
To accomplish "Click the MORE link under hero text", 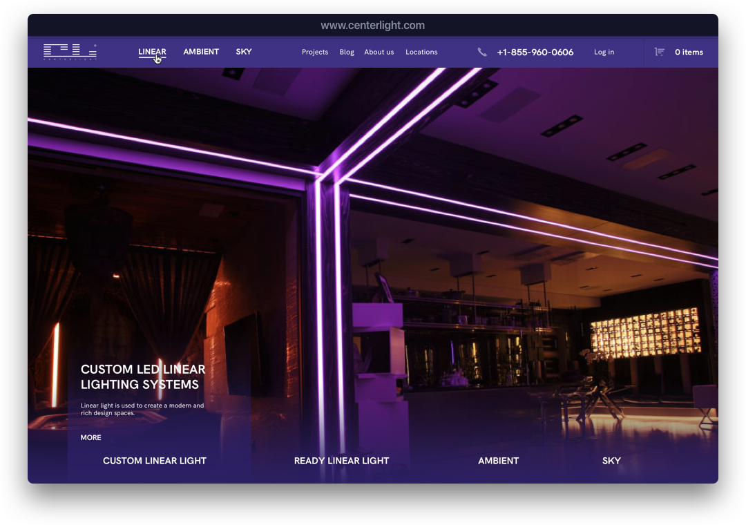I will 90,437.
